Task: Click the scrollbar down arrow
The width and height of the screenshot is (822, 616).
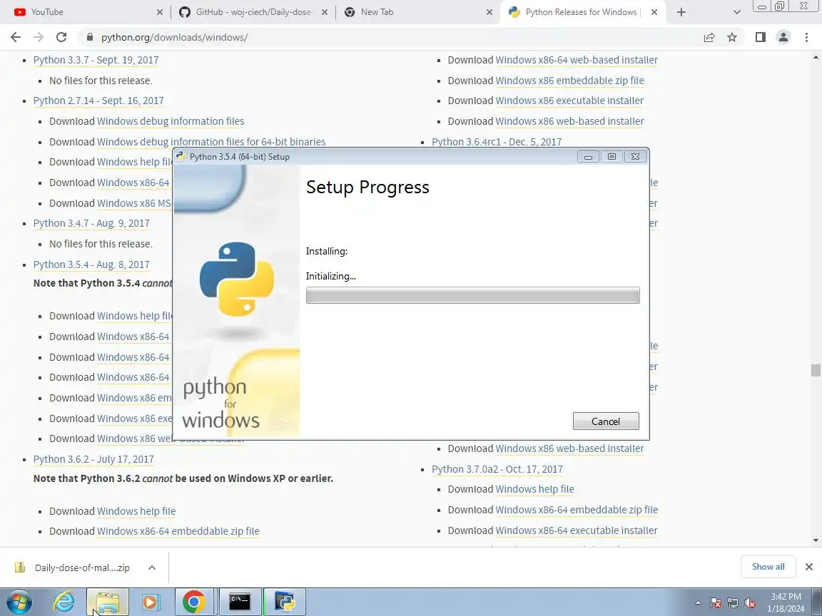Action: [x=815, y=540]
